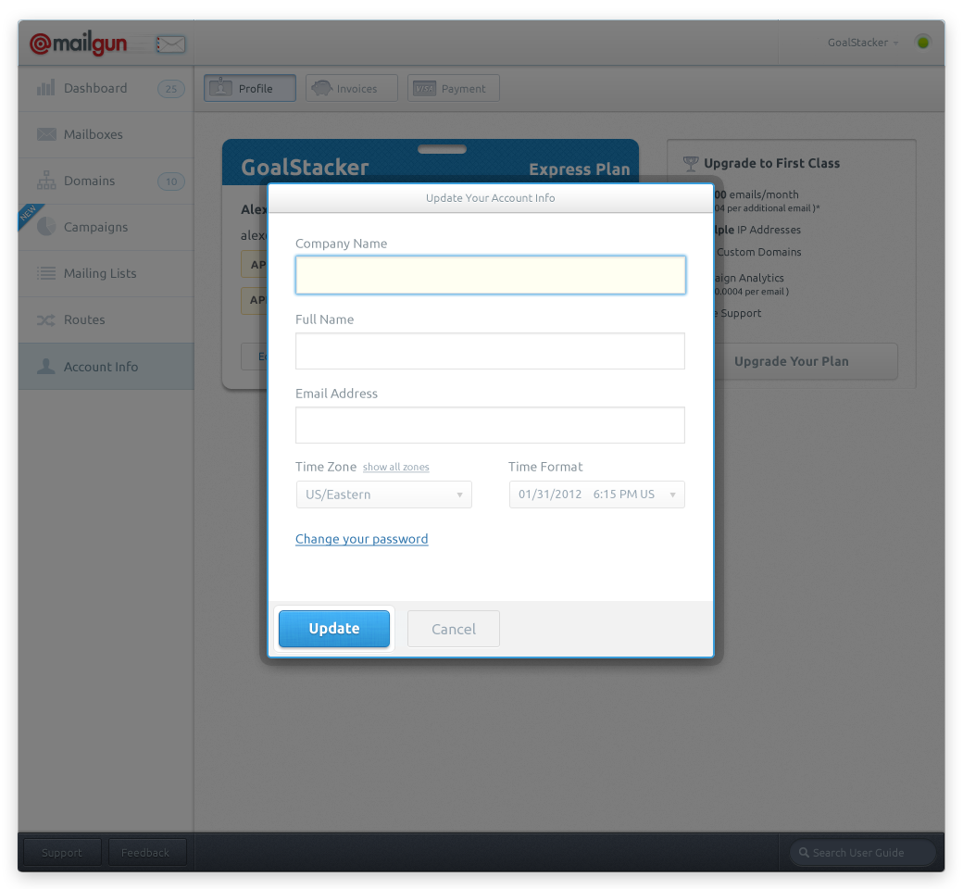963x889 pixels.
Task: Open the Time Zone US/Eastern dropdown
Action: tap(384, 495)
